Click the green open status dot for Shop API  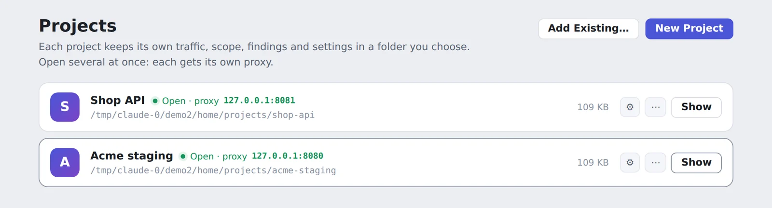pos(155,101)
